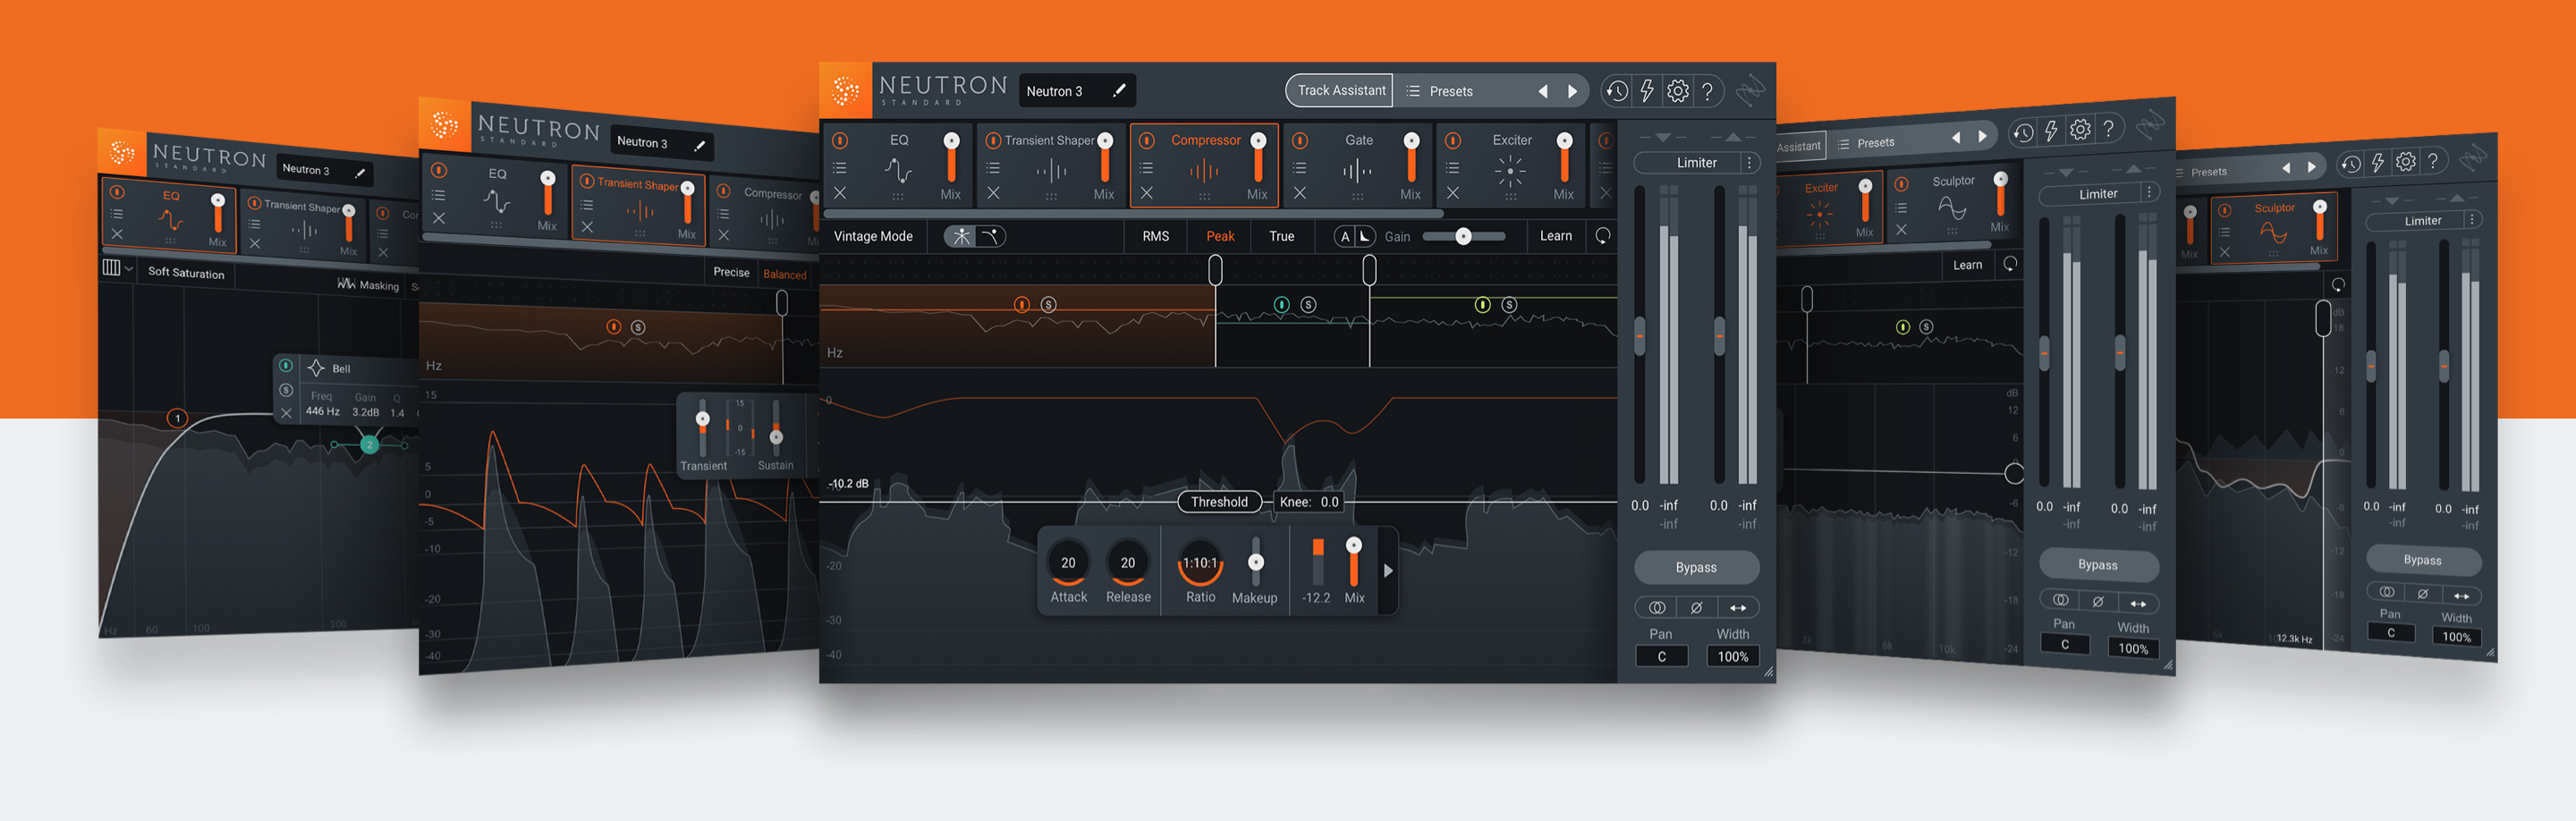Toggle Exciter module power in main window
Viewport: 2576px width, 821px height.
(x=1452, y=141)
